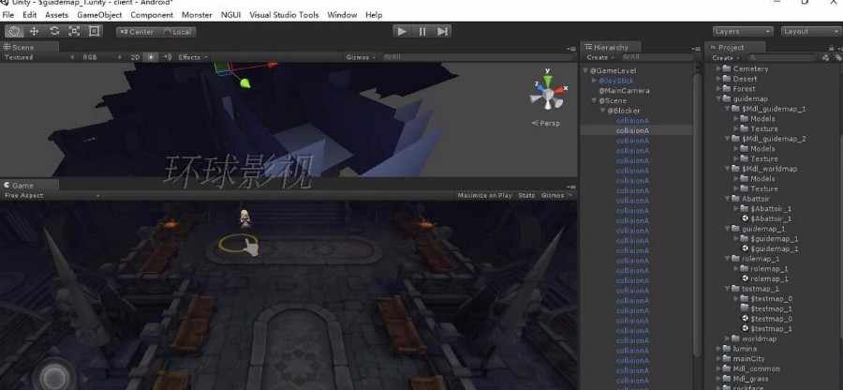This screenshot has width=843, height=390.
Task: Switch to the Game tab
Action: [30, 185]
